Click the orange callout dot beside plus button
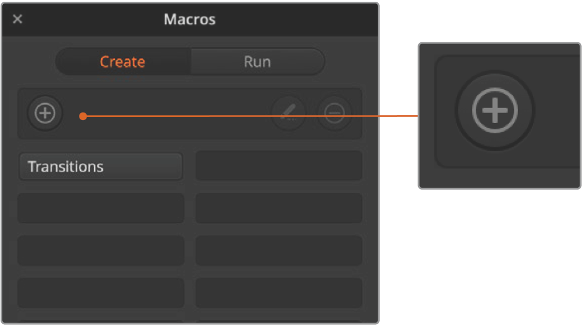The image size is (583, 326). (83, 116)
